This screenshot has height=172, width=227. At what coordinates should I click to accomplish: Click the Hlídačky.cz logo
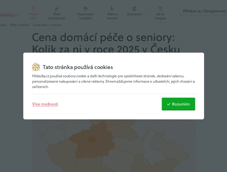[x=9, y=15]
